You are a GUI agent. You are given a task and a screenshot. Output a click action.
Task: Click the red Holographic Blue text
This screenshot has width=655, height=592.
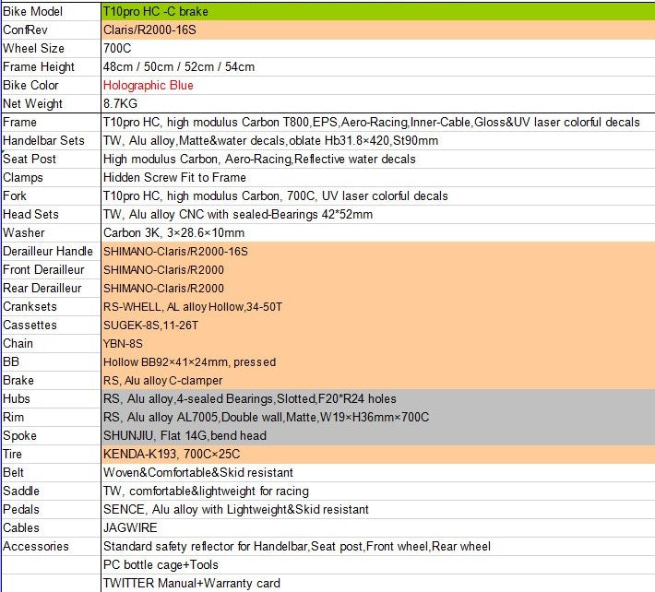(149, 85)
